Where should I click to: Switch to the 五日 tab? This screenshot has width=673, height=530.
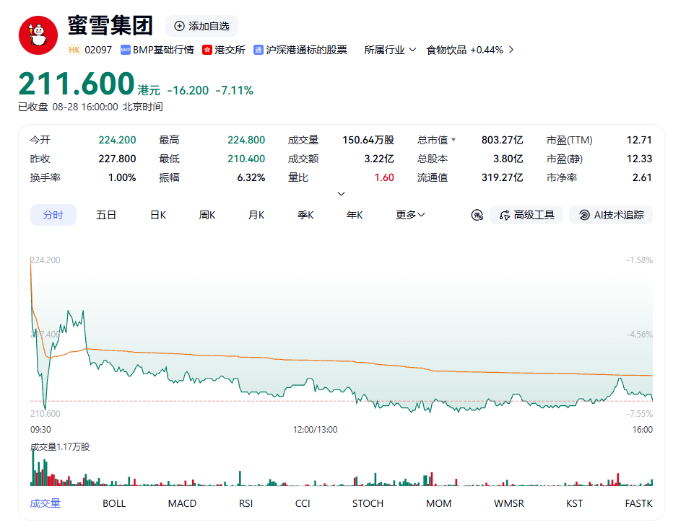click(106, 215)
